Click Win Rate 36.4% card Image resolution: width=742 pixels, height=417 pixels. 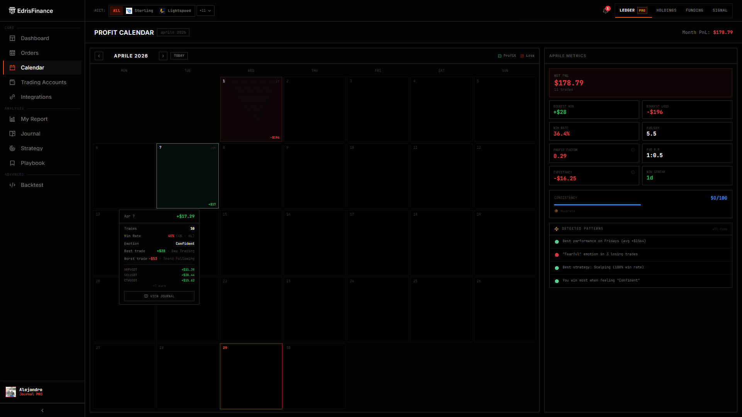594,131
